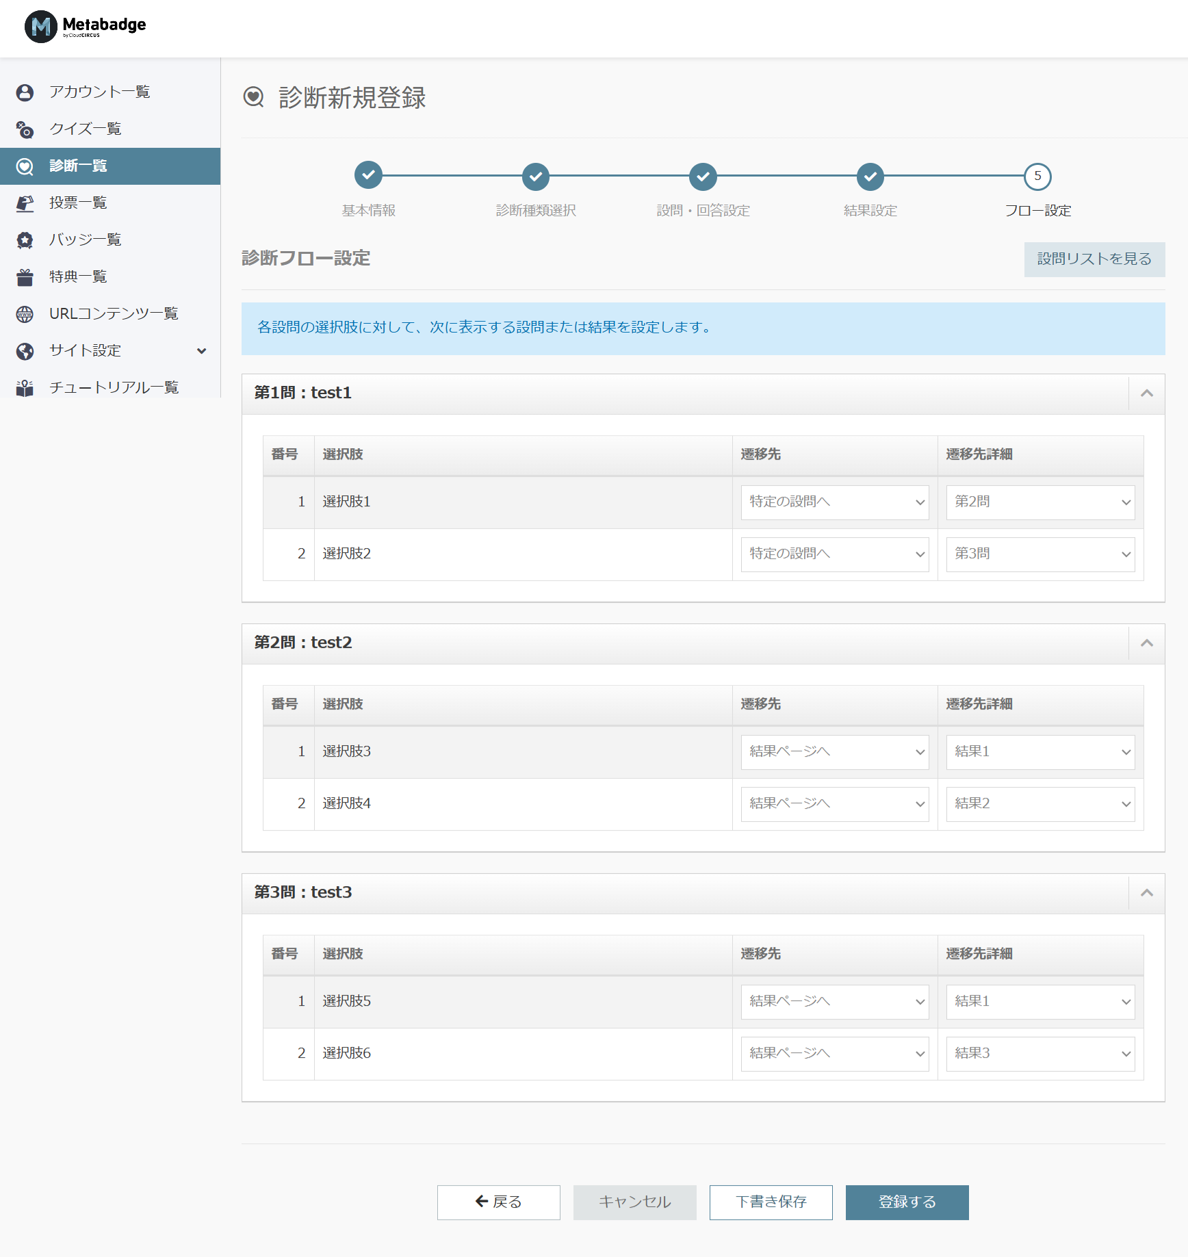This screenshot has width=1188, height=1257.
Task: Expand the サイト設定 submenu
Action: coord(201,351)
